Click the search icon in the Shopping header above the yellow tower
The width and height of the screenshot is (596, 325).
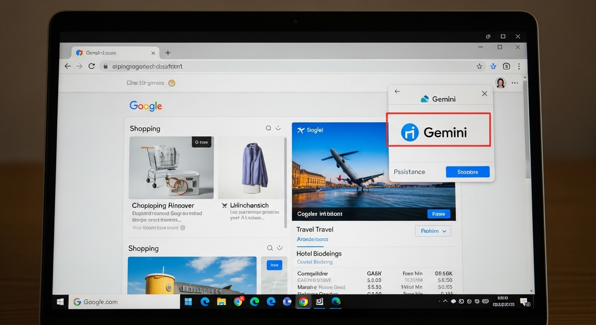point(270,248)
